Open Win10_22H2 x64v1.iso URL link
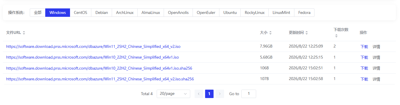 (92, 57)
